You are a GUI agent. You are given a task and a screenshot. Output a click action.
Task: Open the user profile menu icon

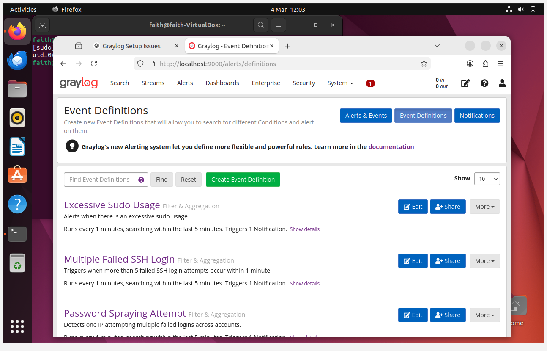(502, 83)
